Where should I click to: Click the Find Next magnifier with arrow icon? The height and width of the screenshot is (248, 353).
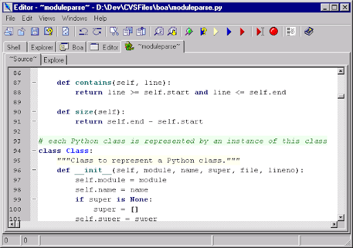[172, 32]
